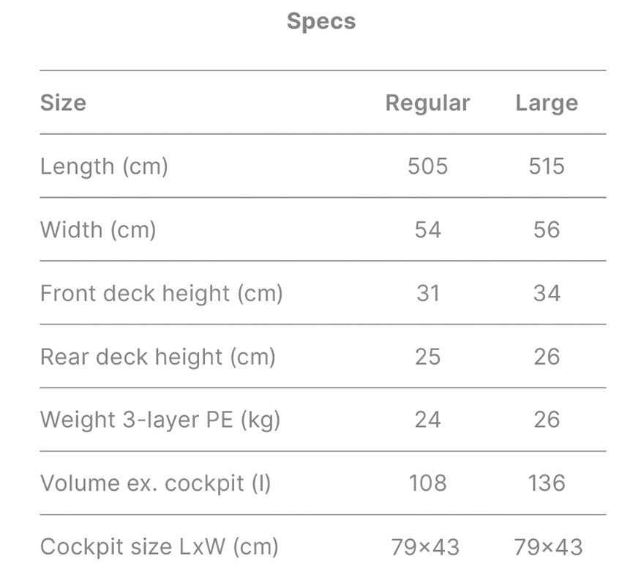Select the Weight 3-layer PE label

point(160,420)
